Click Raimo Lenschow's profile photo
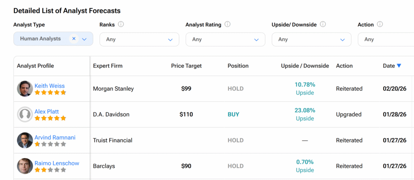This screenshot has height=180, width=414. point(25,166)
